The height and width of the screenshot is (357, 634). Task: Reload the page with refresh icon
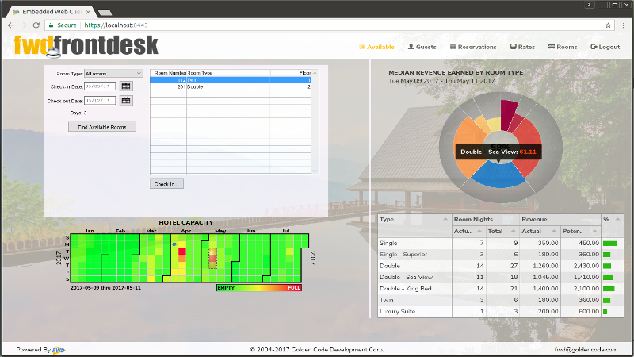(36, 25)
